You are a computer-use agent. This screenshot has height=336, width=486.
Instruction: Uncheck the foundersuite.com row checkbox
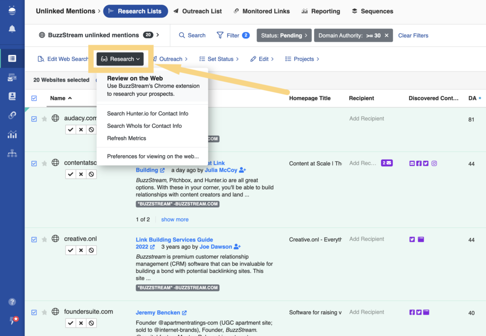point(34,312)
